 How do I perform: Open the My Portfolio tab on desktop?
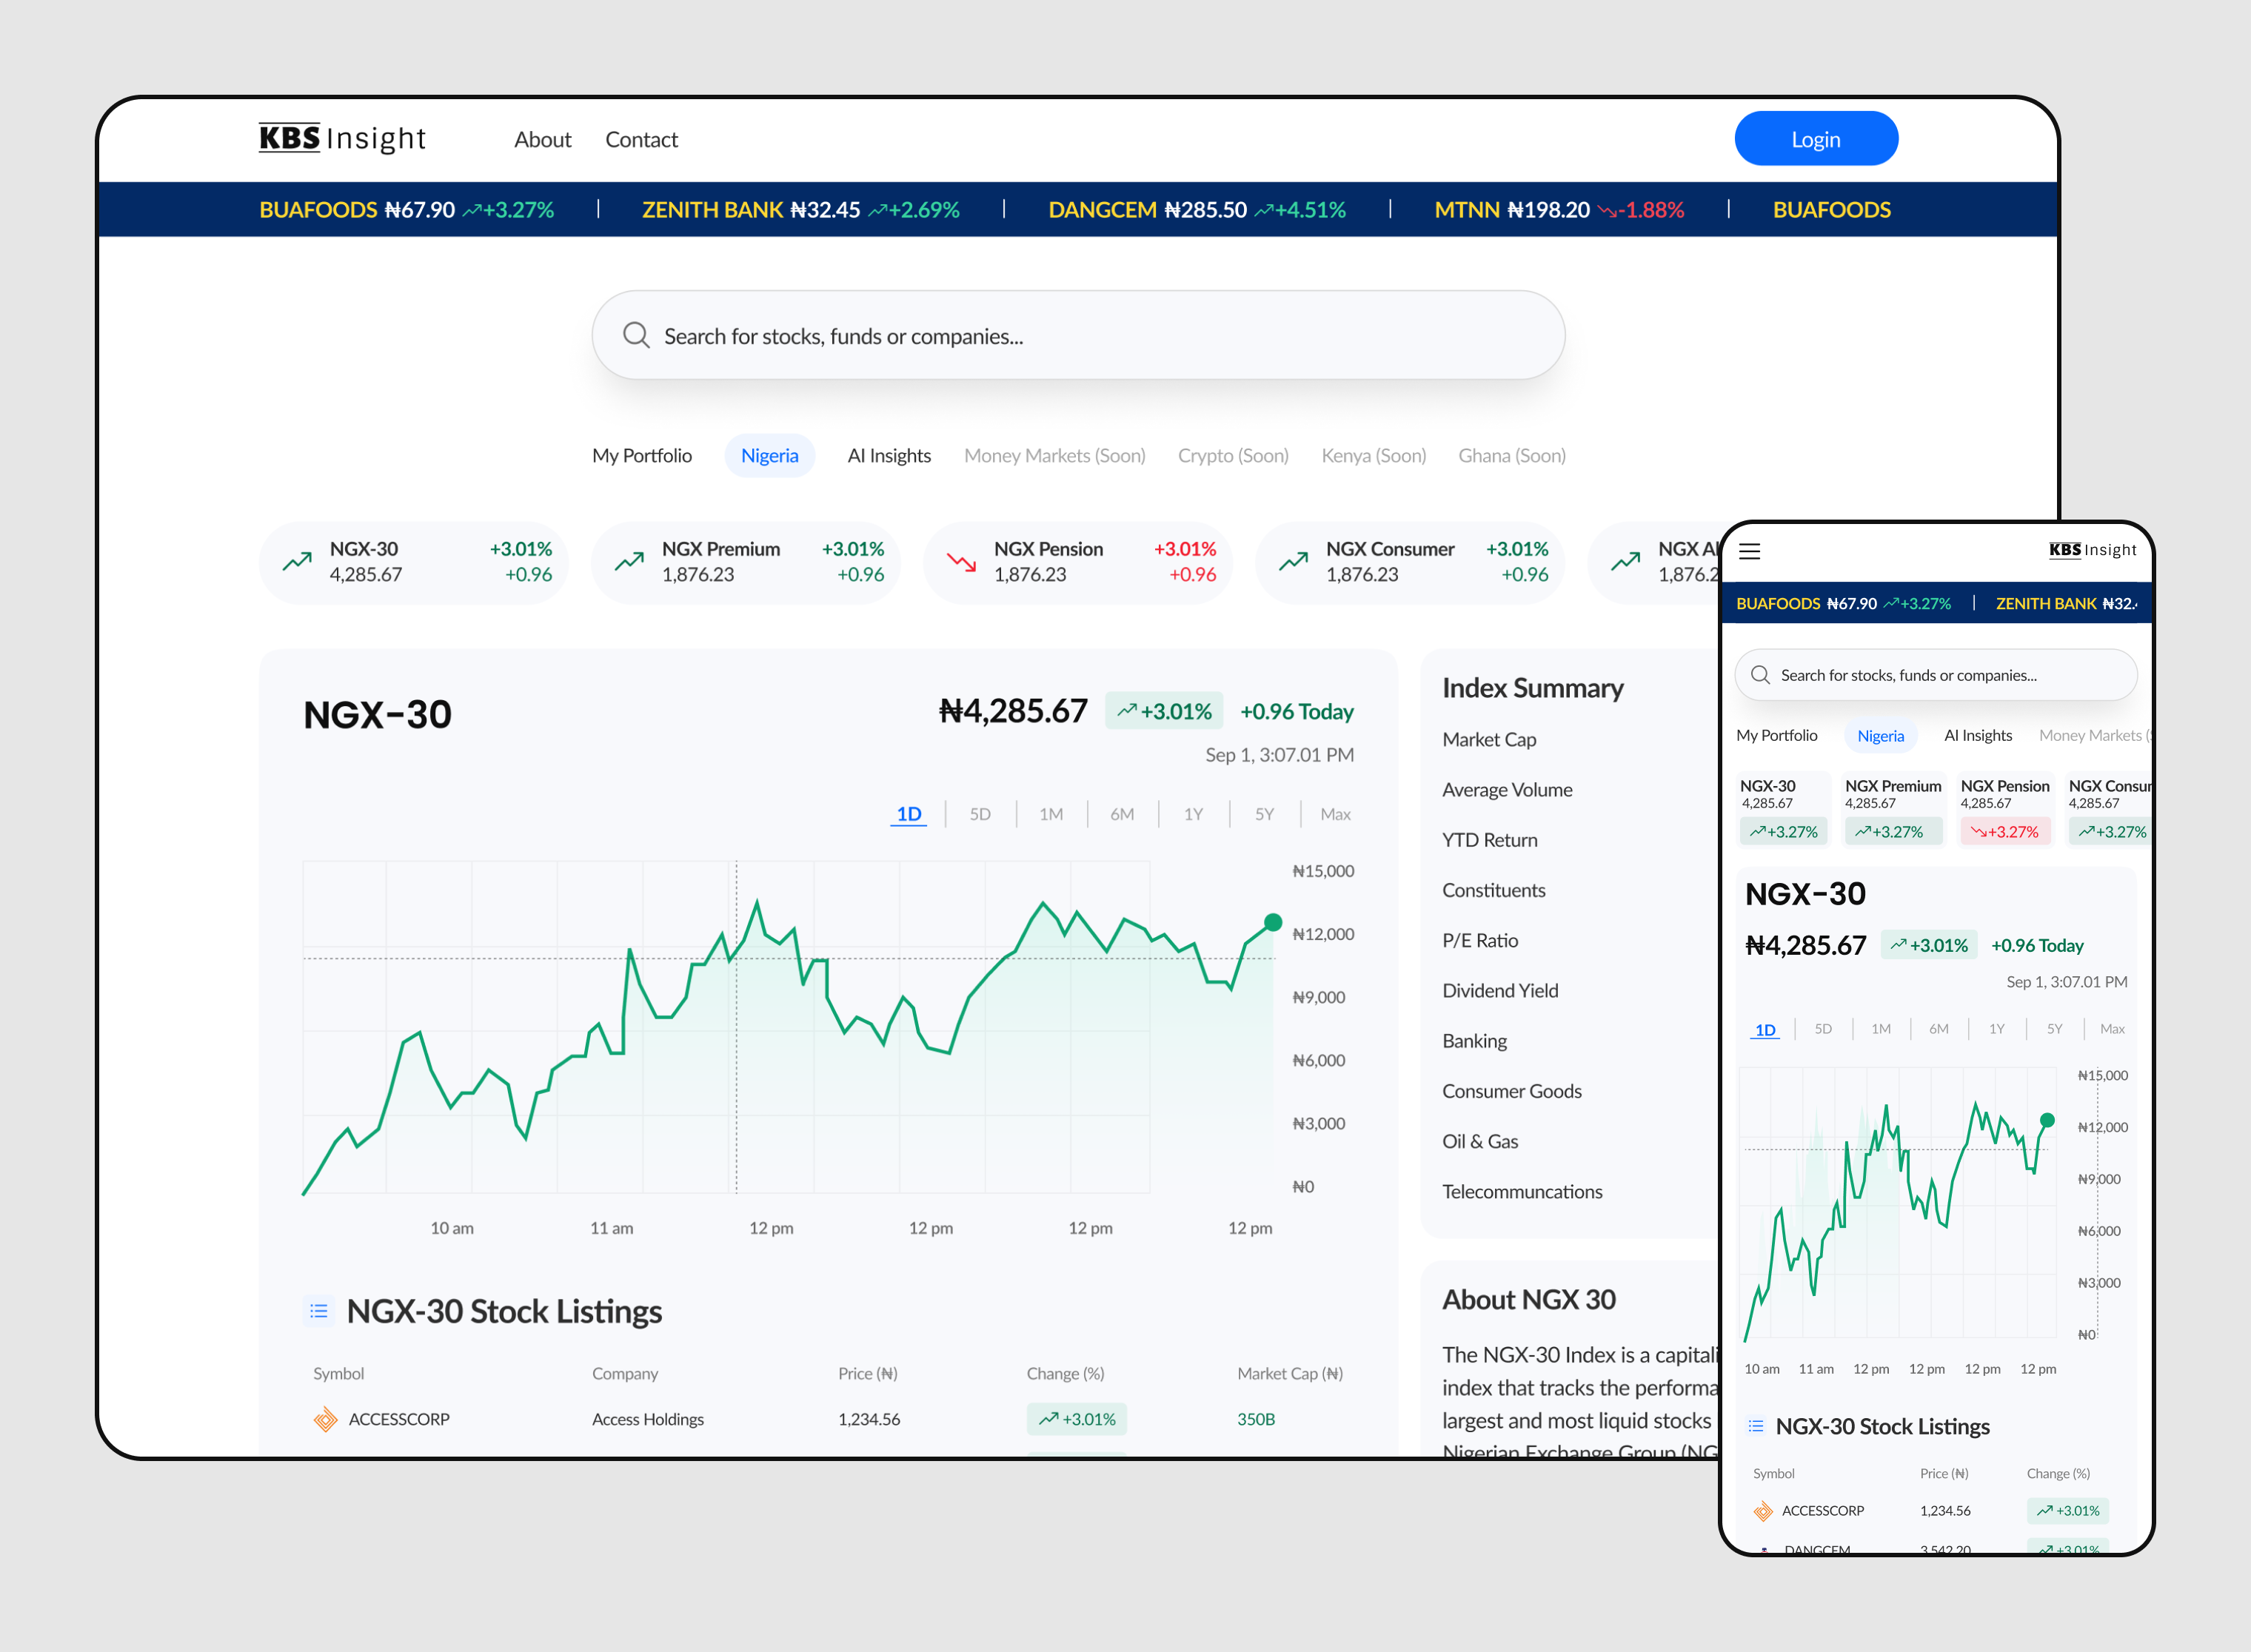click(x=641, y=456)
